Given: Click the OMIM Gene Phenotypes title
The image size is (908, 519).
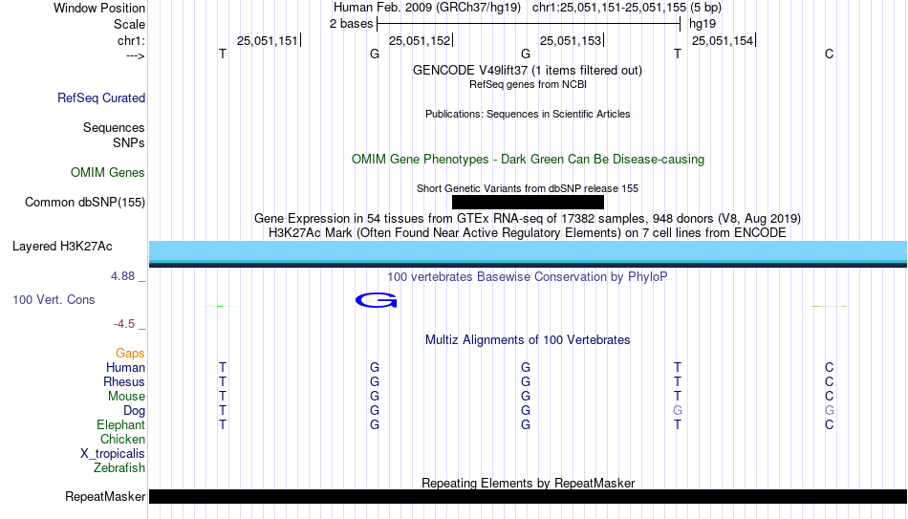Looking at the screenshot, I should [x=528, y=160].
